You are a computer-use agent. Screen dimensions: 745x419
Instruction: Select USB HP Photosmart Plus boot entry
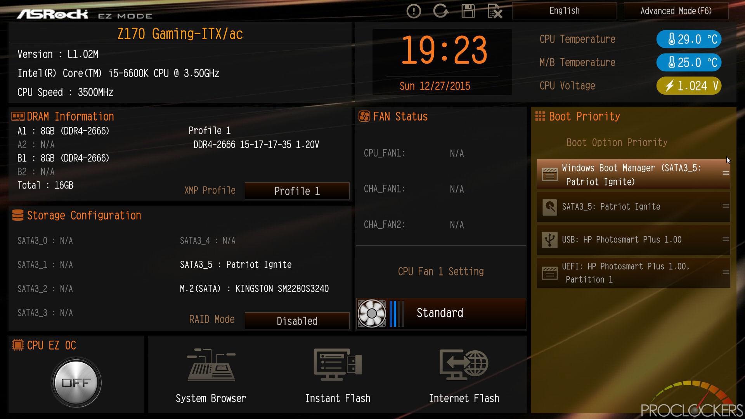pos(633,240)
